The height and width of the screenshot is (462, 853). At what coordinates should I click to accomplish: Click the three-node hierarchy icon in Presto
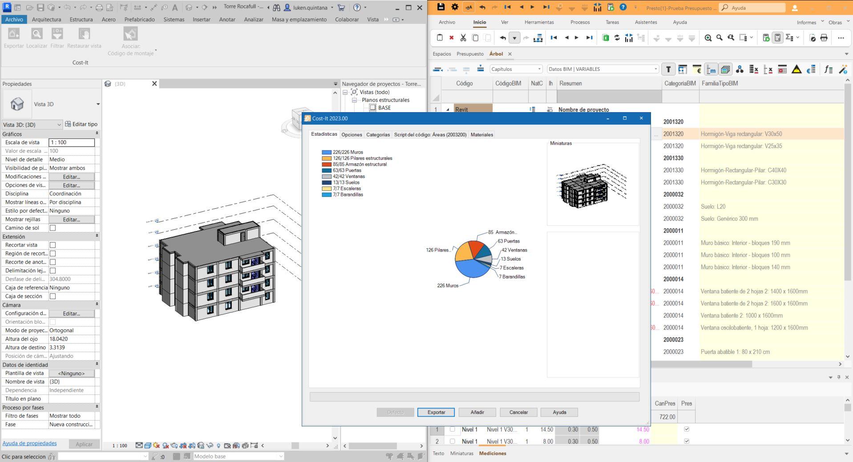pos(740,69)
